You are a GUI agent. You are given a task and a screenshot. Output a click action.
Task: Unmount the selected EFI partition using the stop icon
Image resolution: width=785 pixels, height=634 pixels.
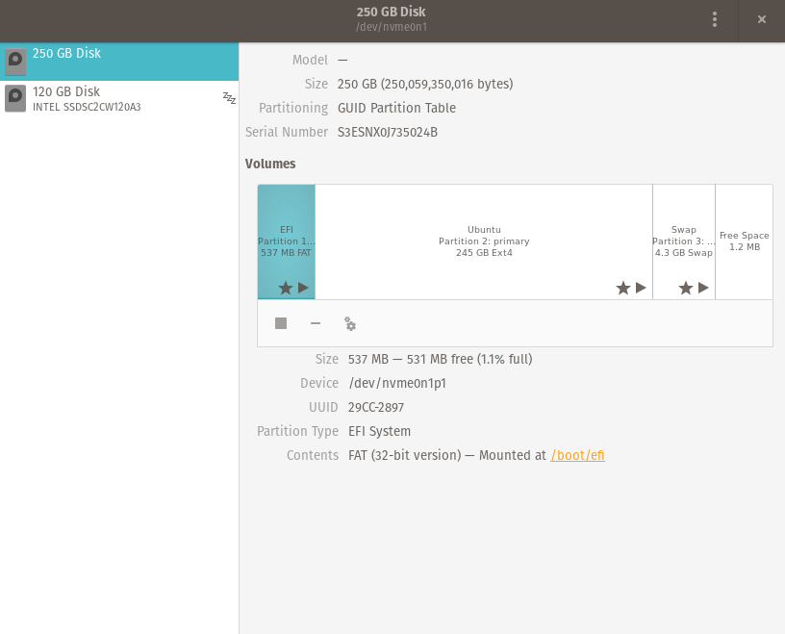pyautogui.click(x=281, y=324)
